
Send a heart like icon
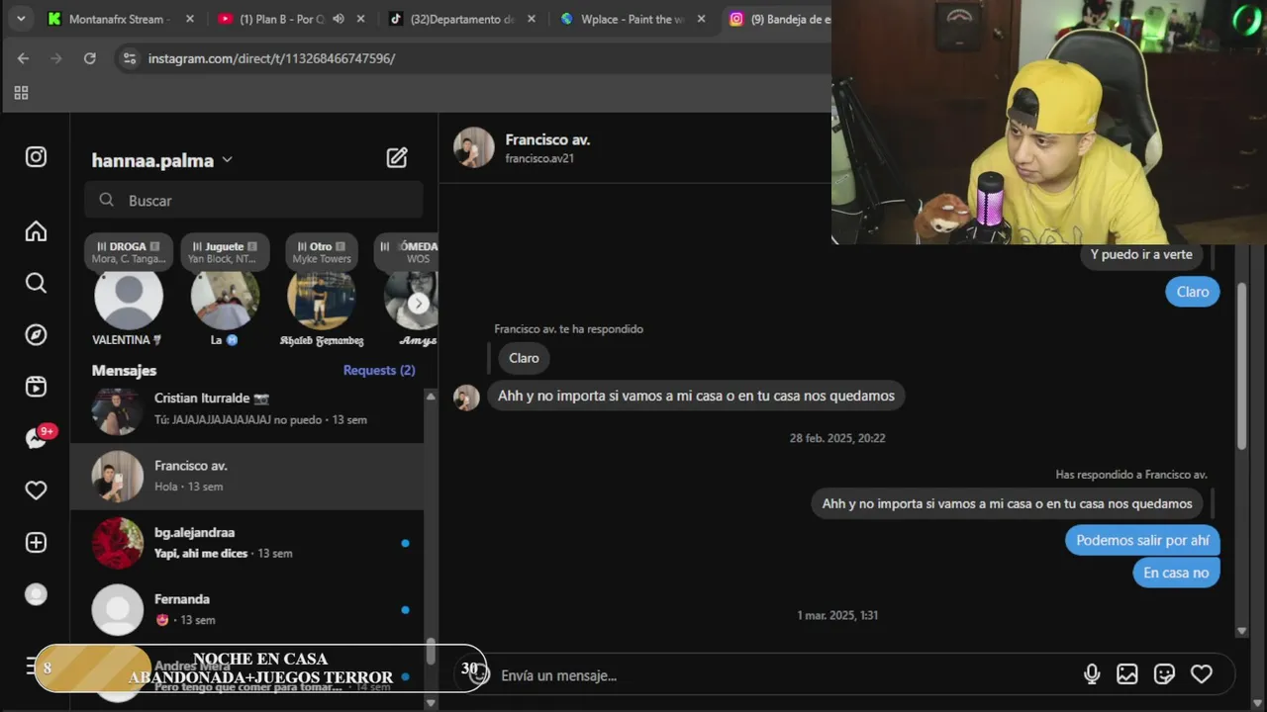click(x=1202, y=674)
